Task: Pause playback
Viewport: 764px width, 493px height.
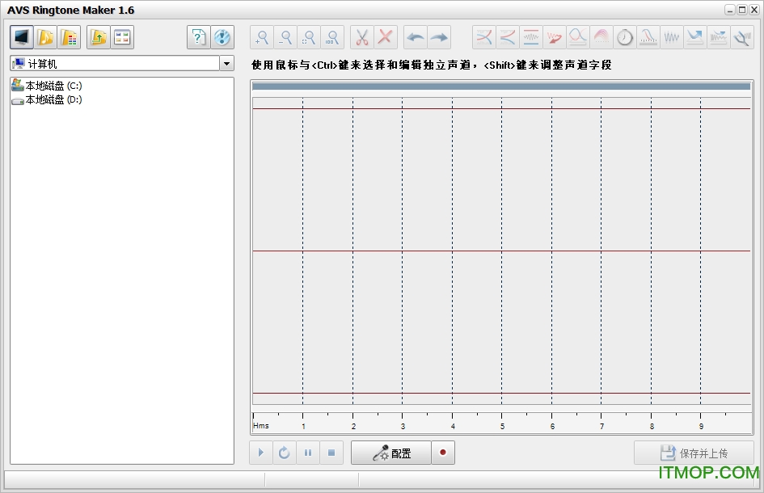Action: click(308, 453)
